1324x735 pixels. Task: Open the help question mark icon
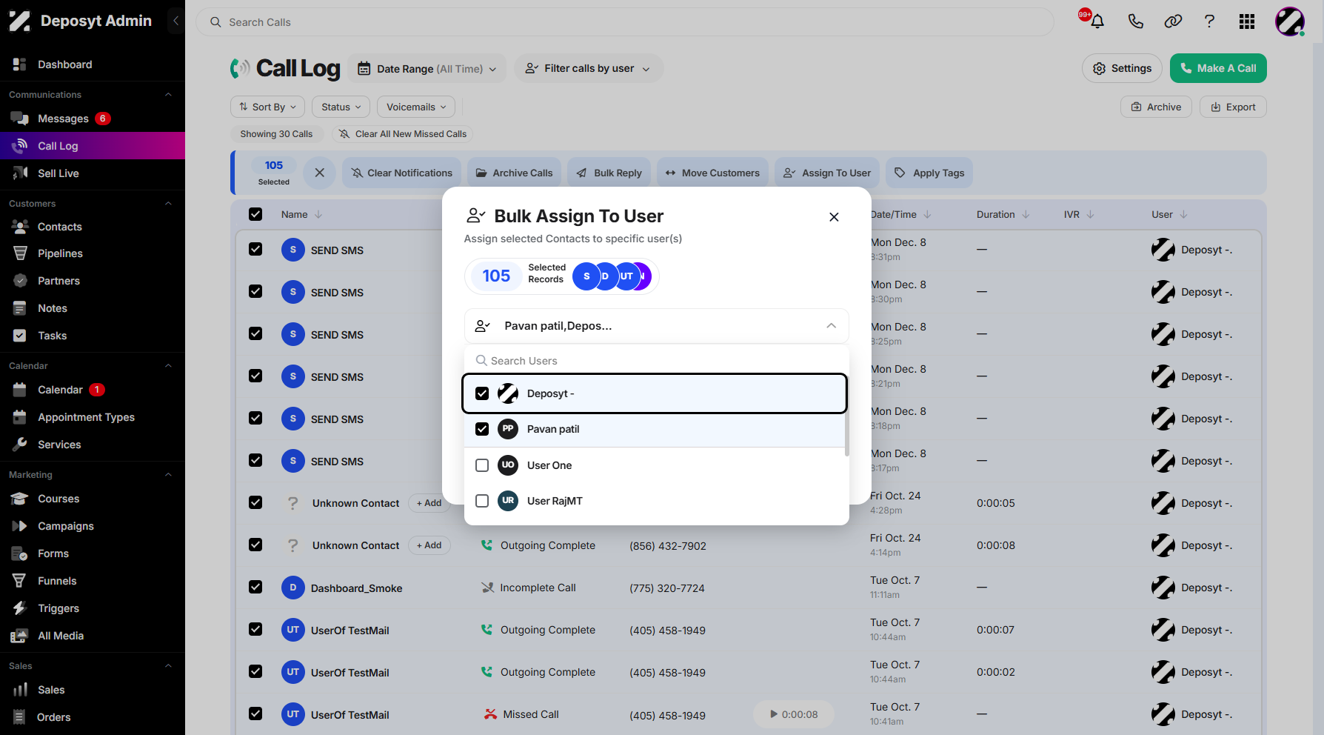click(x=1209, y=21)
